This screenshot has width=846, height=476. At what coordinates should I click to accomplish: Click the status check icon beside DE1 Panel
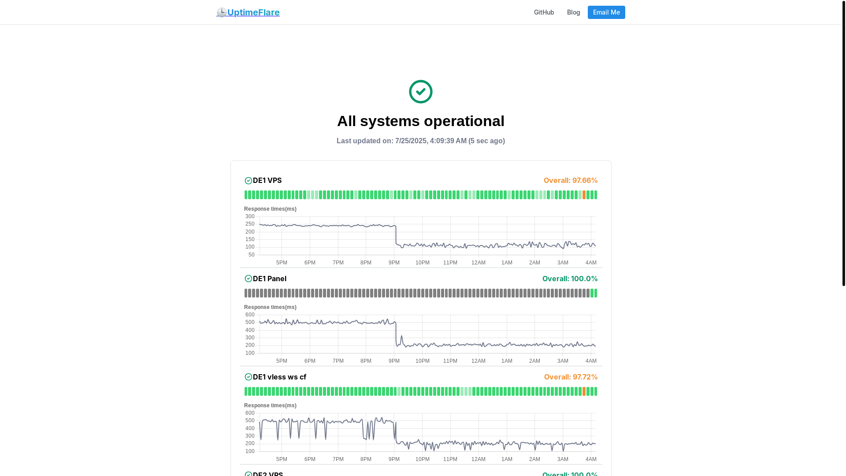pos(249,279)
